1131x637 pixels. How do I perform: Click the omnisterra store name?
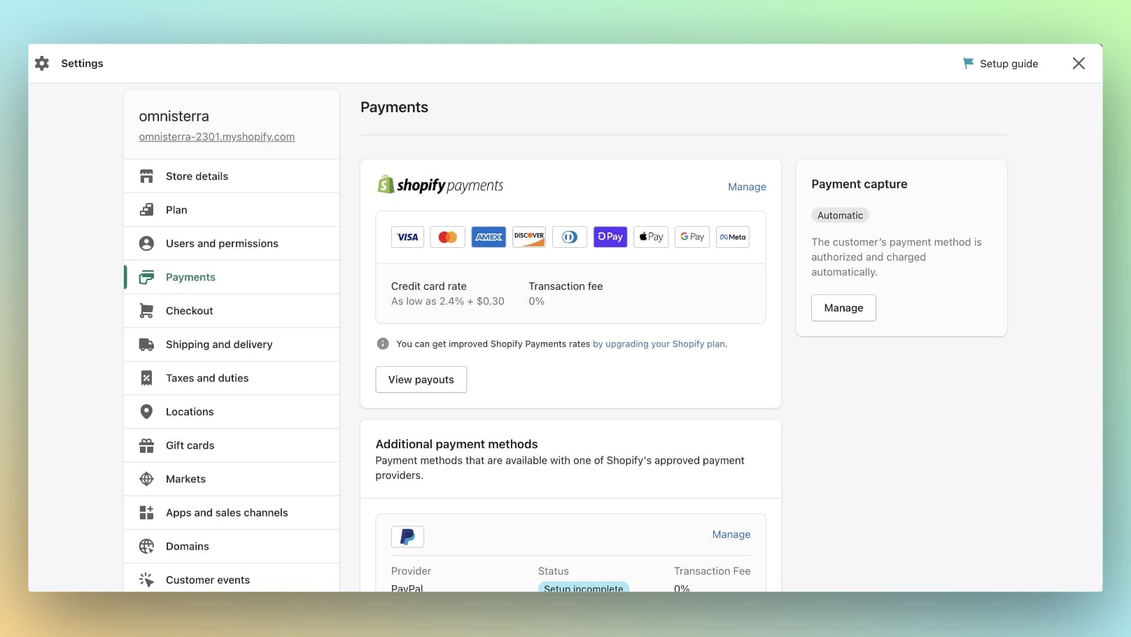[x=174, y=116]
